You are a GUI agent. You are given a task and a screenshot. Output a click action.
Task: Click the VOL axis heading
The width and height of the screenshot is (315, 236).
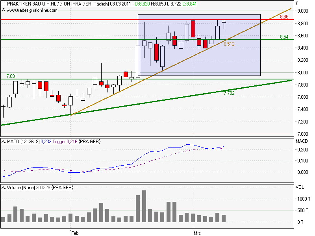300,187
